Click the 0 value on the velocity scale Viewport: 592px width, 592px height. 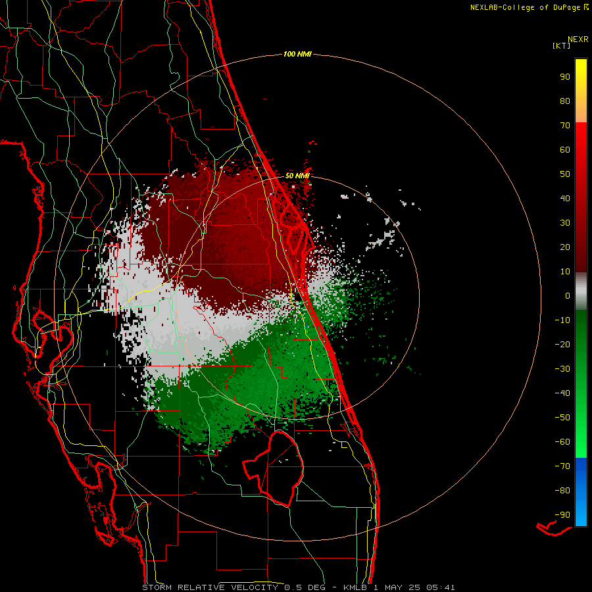click(568, 295)
